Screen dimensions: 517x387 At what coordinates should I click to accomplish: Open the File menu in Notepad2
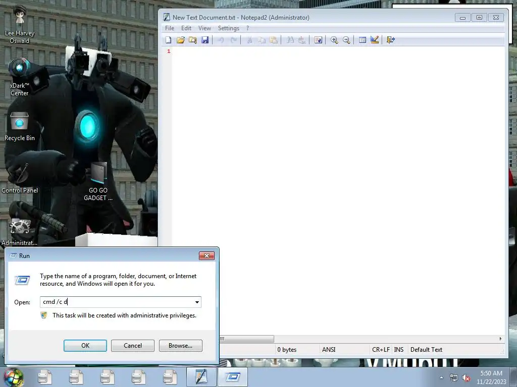pos(170,28)
